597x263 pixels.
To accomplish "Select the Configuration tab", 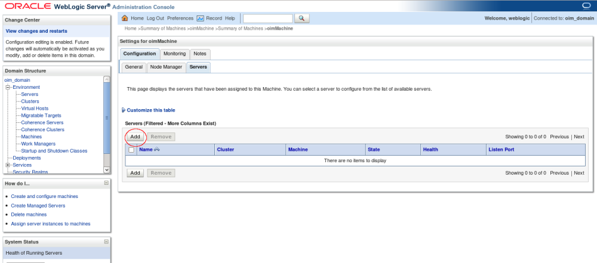I will tap(139, 54).
